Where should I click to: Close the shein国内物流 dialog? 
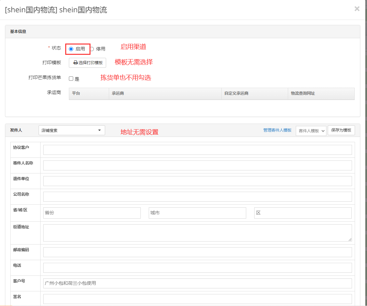point(357,9)
